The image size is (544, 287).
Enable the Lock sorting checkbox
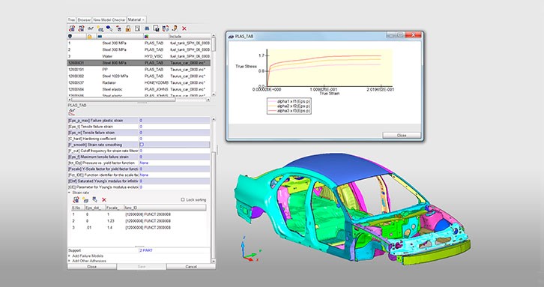tap(183, 199)
